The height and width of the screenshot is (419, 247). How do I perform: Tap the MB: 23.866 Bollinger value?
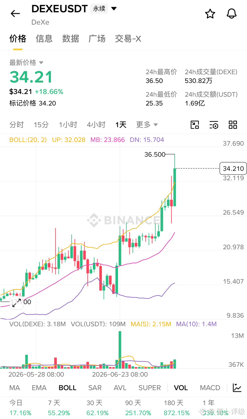[x=108, y=140]
